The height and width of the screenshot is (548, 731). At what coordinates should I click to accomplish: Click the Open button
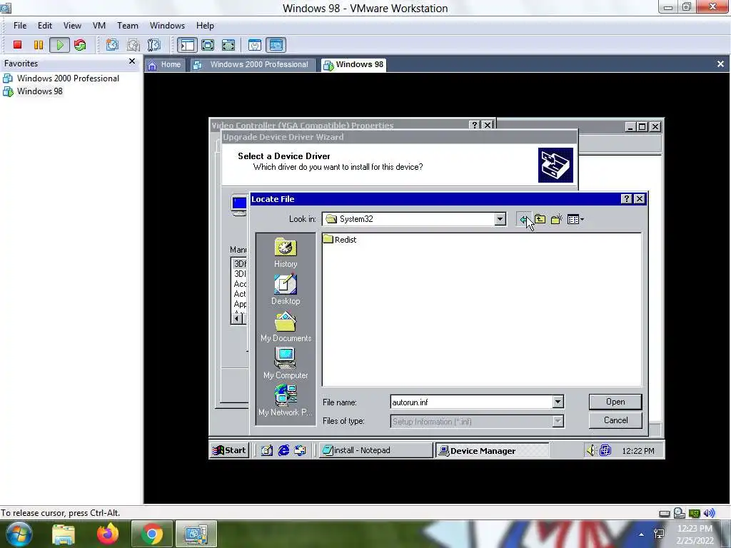(x=615, y=402)
